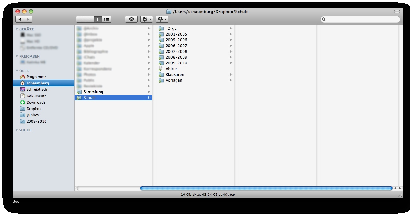Click the Spotlight search field
Viewport: 410px width, 216px height.
(x=360, y=19)
